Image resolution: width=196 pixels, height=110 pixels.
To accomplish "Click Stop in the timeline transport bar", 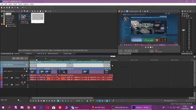I will coord(44,101).
